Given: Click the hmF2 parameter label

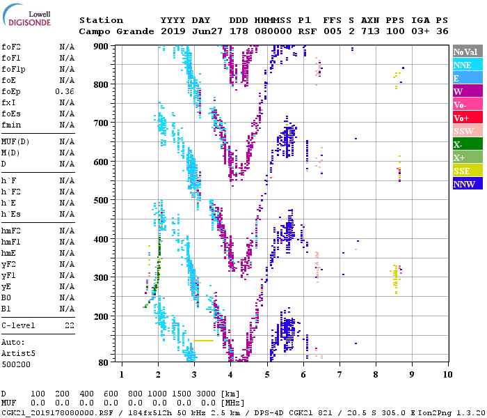Looking at the screenshot, I should [x=11, y=231].
